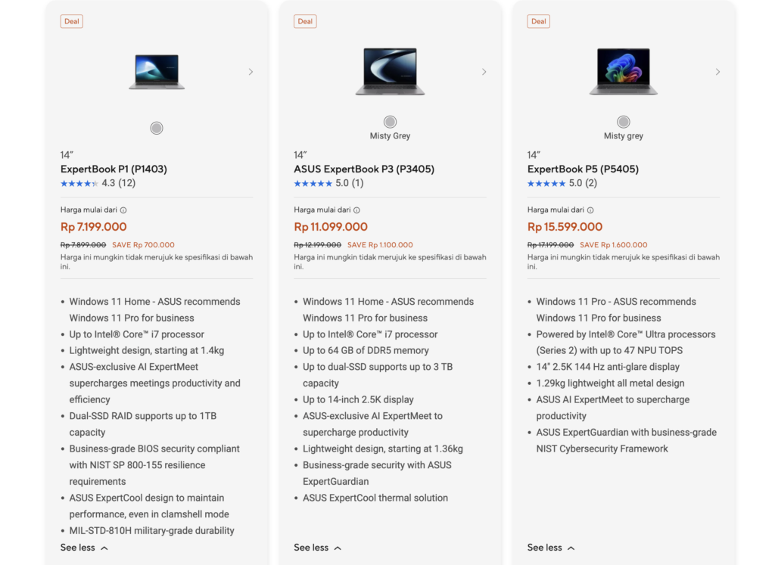Click next-image arrow on ExpertBook P1 card
The width and height of the screenshot is (775, 565).
click(251, 72)
